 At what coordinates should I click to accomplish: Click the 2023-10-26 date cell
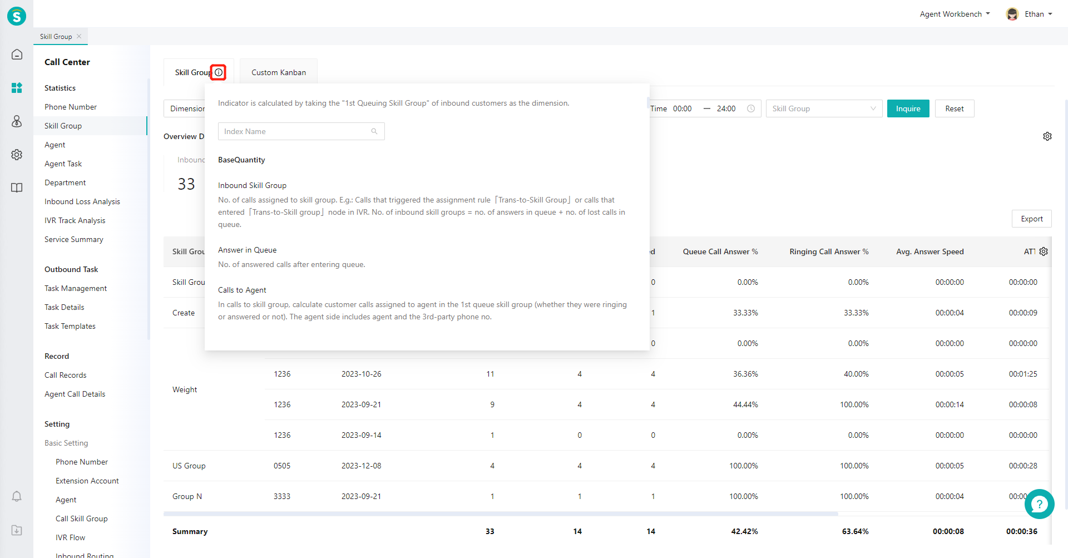(362, 374)
